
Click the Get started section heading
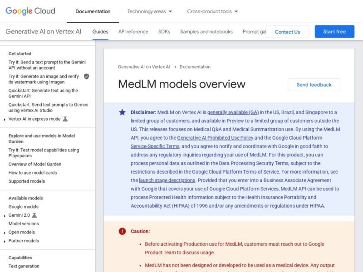[x=20, y=53]
